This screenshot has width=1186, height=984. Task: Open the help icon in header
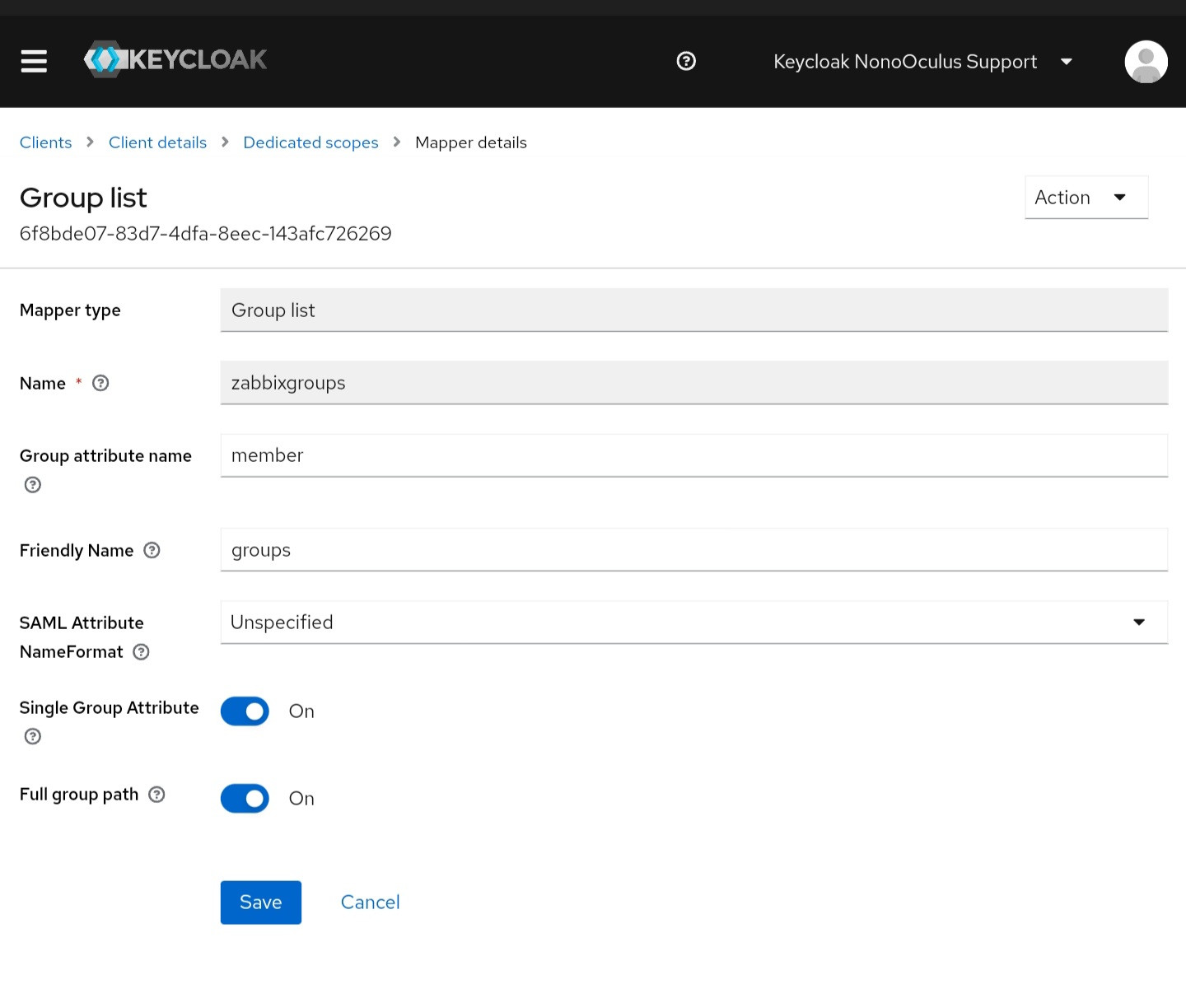coord(686,61)
